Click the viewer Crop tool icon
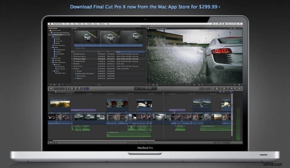Image resolution: width=290 pixels, height=168 pixels. pos(153,85)
